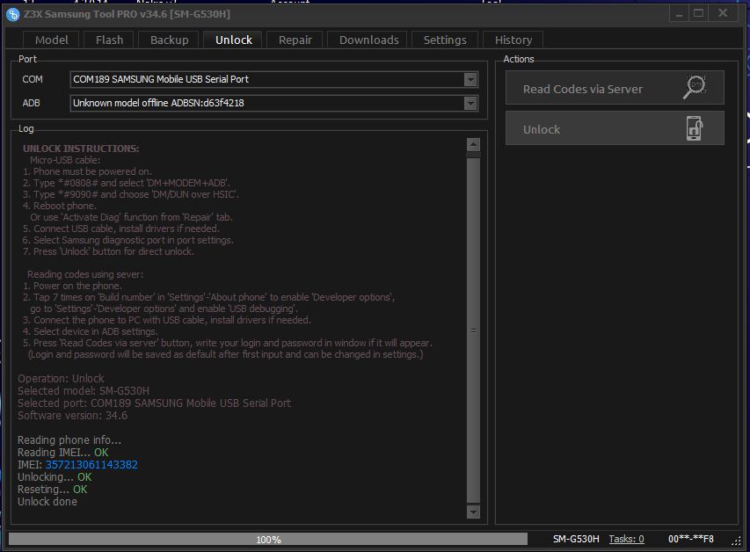Click the resize grip icon in status bar
The width and height of the screenshot is (750, 552).
(736, 541)
